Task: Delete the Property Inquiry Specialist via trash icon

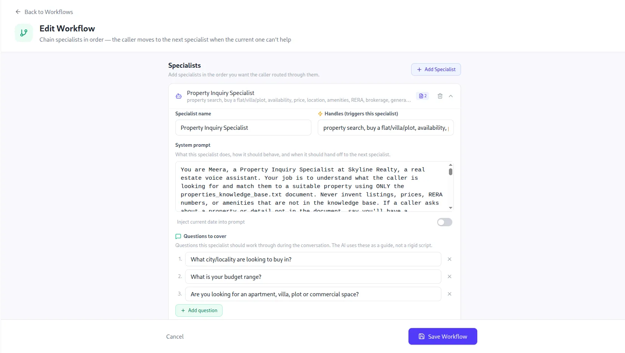Action: click(x=440, y=96)
